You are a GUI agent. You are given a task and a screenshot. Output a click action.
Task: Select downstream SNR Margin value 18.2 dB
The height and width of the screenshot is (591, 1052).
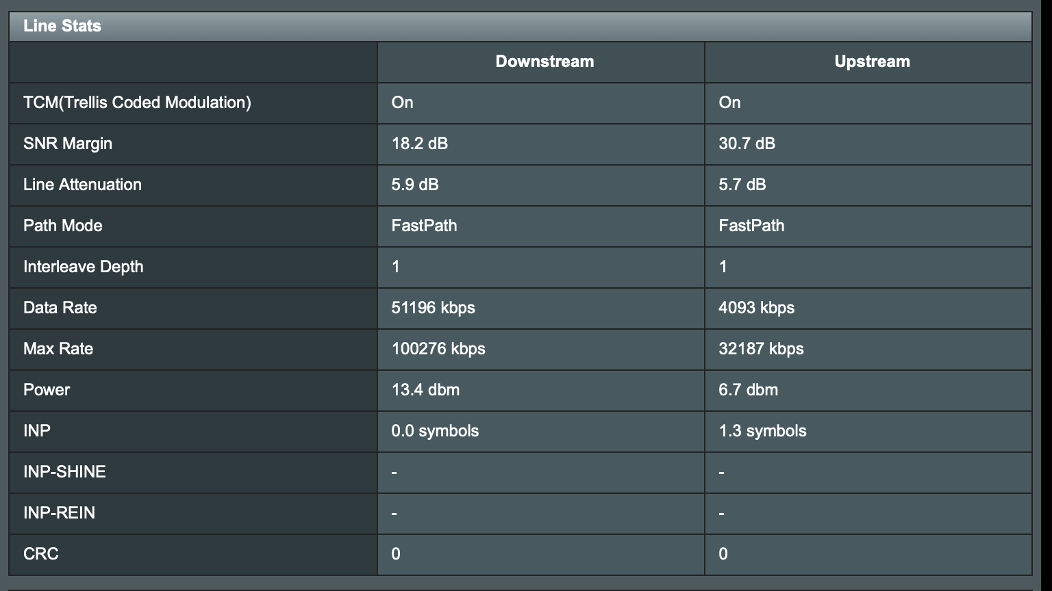point(420,144)
